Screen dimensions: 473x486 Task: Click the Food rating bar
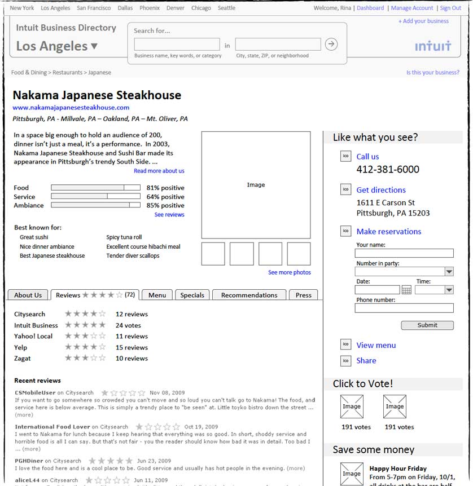point(95,188)
